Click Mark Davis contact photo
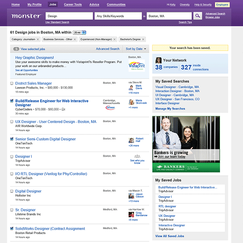Viewport: 243px width, 243px height. click(131, 87)
